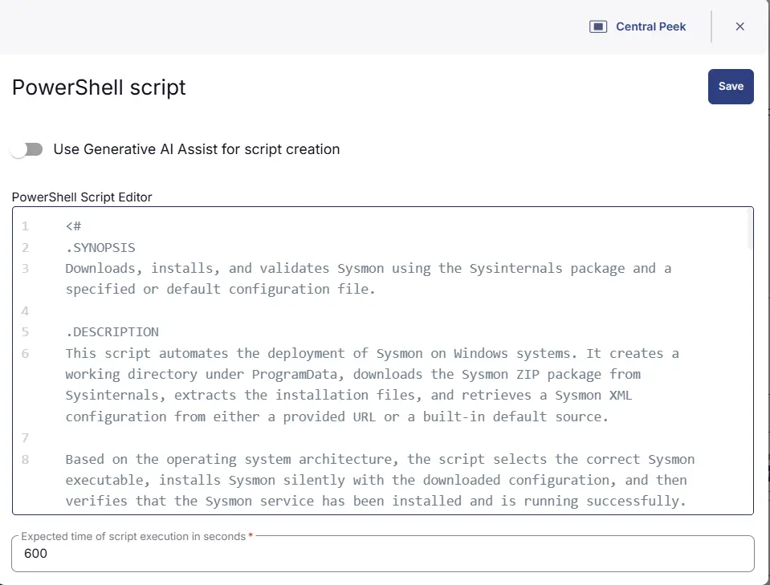Click the .DESCRIPTION line in editor

coord(112,332)
